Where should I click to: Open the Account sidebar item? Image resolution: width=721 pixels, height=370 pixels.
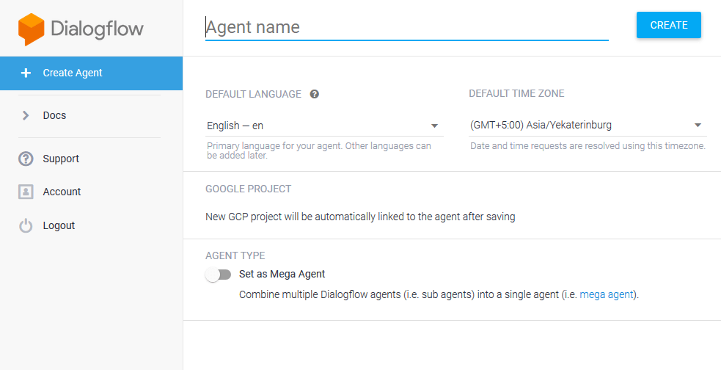pos(62,192)
